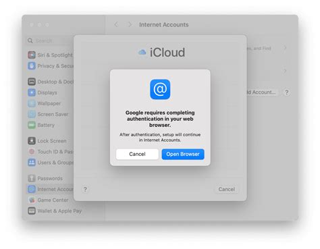The width and height of the screenshot is (320, 249).
Task: Click the search magnifier icon
Action: tap(30, 40)
